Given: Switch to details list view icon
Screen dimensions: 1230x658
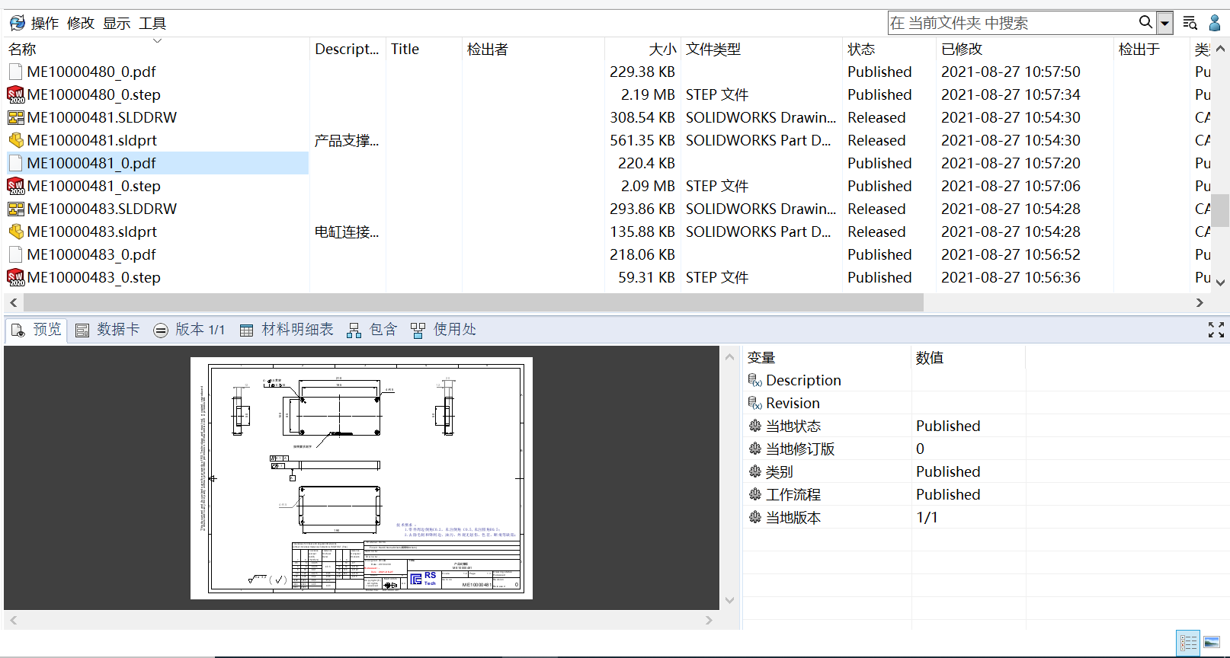Looking at the screenshot, I should point(1188,643).
